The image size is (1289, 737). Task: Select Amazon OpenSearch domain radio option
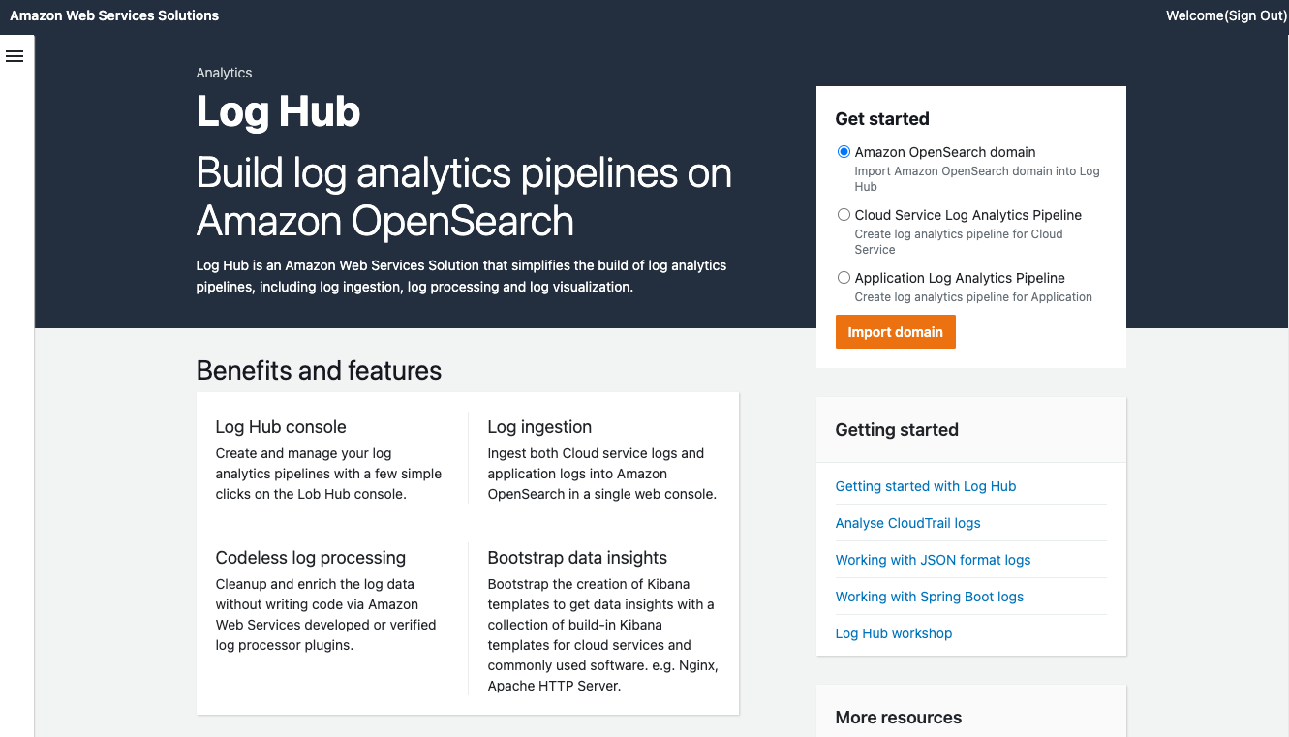coord(844,152)
